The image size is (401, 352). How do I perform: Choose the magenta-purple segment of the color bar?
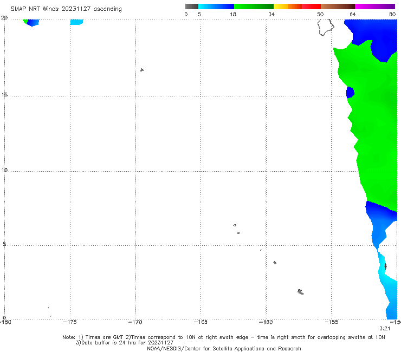[375, 6]
